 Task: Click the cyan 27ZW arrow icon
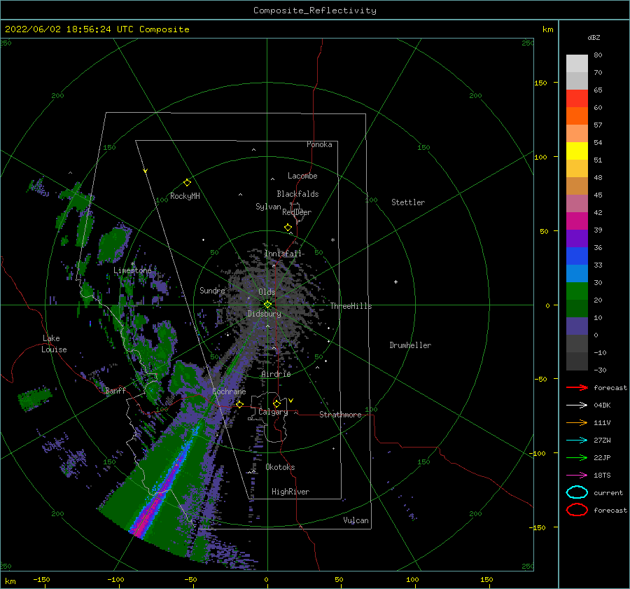[x=577, y=441]
